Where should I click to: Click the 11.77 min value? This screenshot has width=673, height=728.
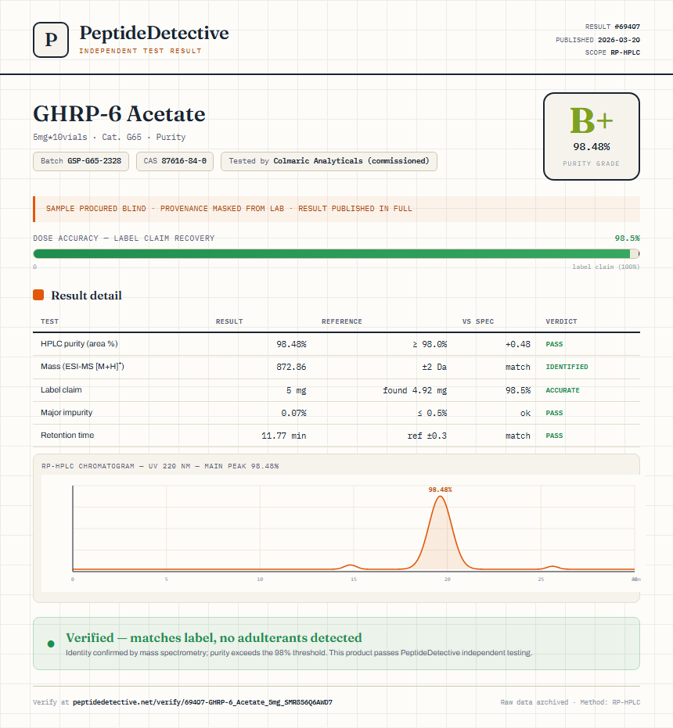click(283, 436)
